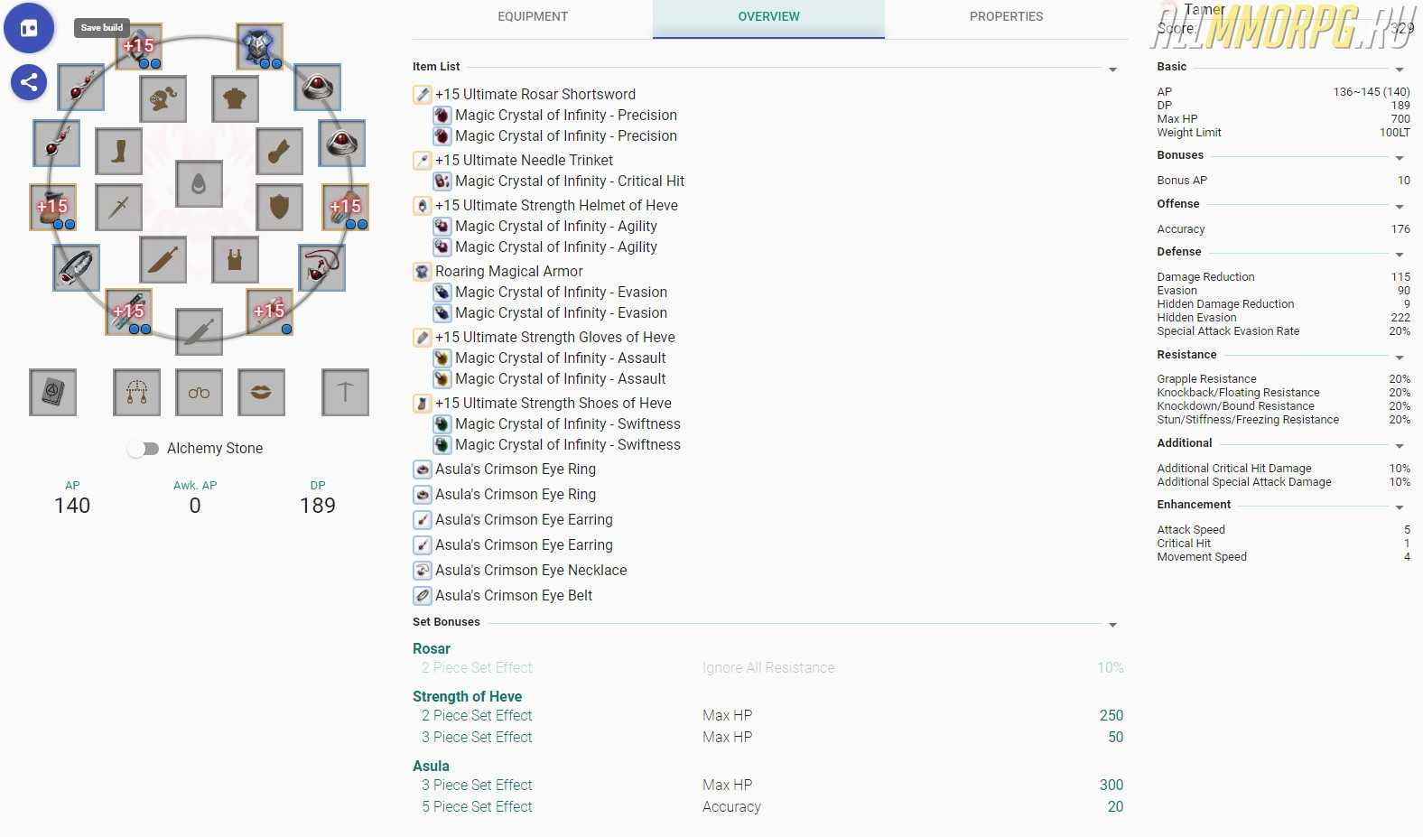
Task: Click the 'Special Attack Evasion Rate' stat
Action: pos(1283,331)
